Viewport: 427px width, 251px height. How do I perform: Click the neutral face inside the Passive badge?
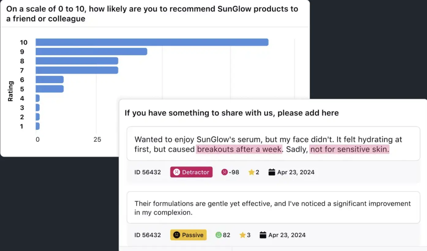point(177,235)
